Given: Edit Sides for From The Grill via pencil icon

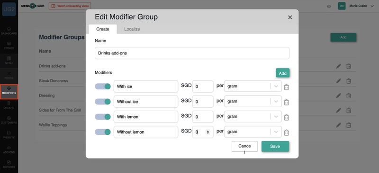Looking at the screenshot, I should (x=339, y=110).
